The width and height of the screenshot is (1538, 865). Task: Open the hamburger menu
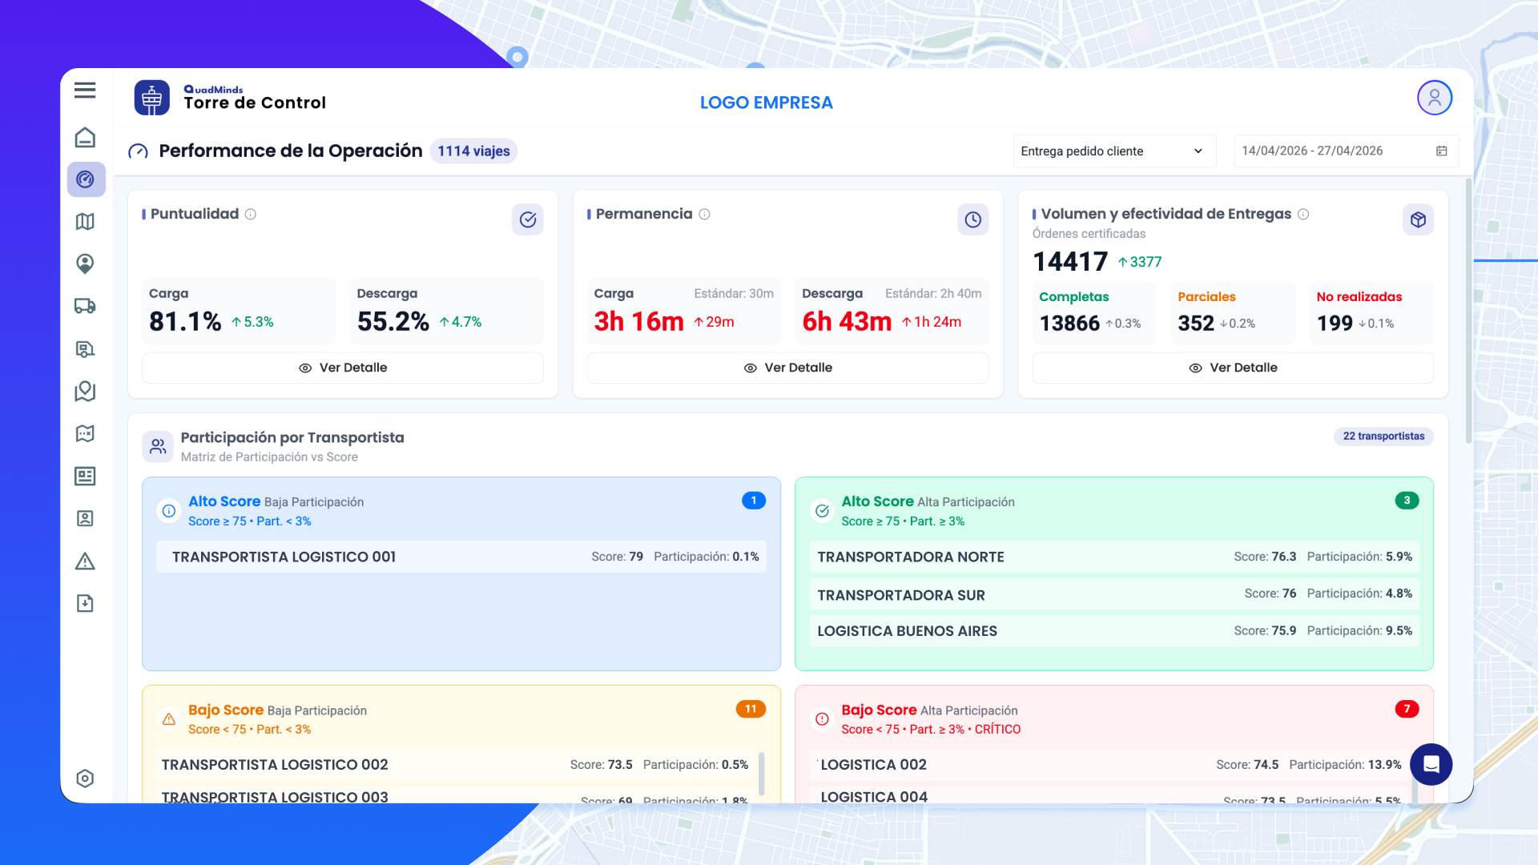pos(85,91)
